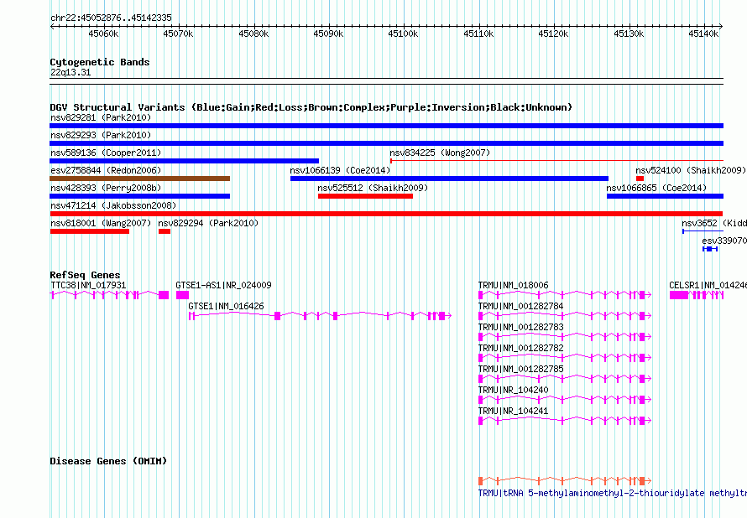Click the nsv428393 (Perry2008b) blue bar

[139, 196]
